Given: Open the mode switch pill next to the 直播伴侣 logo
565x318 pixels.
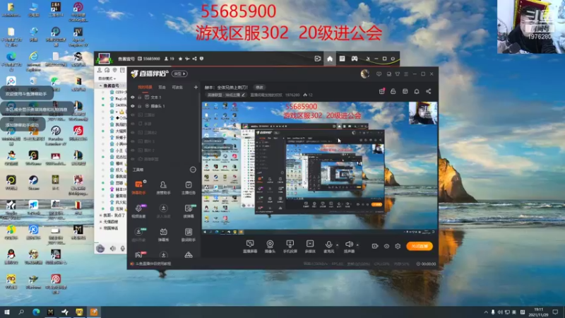Looking at the screenshot, I should coord(179,73).
